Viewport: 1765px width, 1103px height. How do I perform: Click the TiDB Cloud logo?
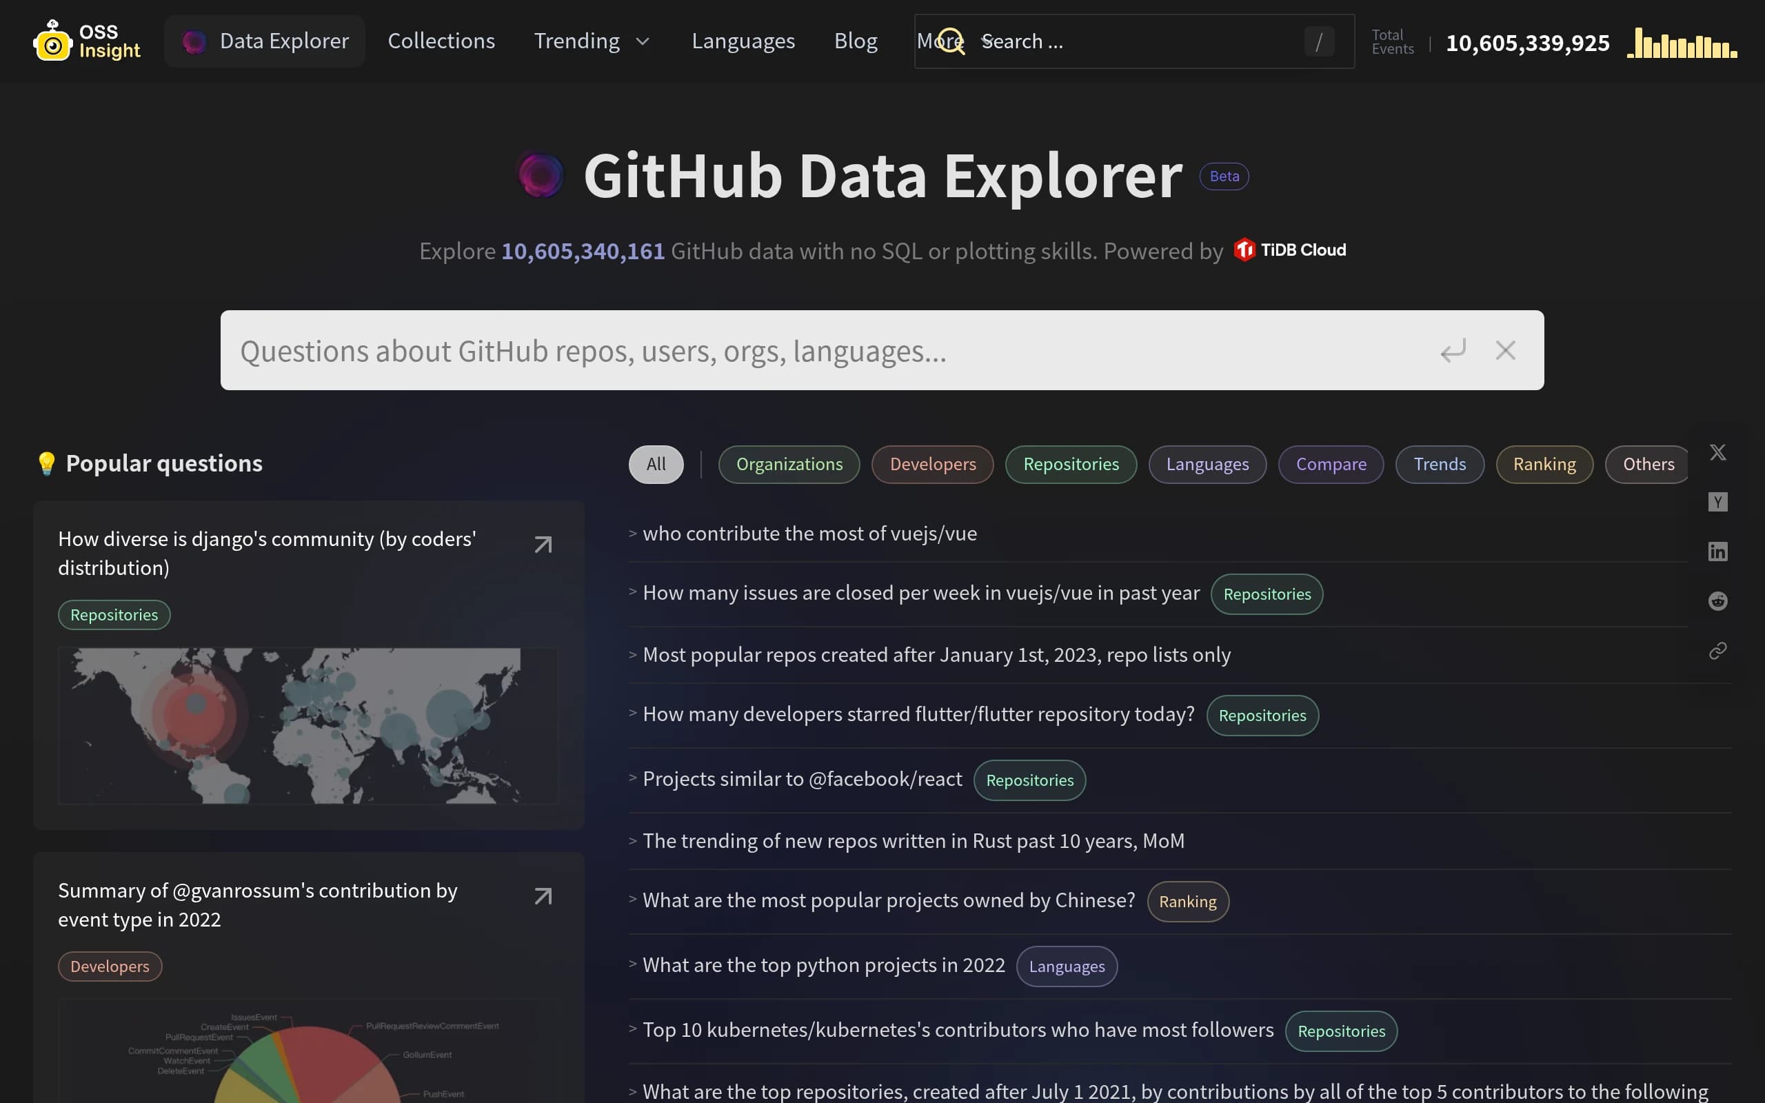pyautogui.click(x=1289, y=250)
